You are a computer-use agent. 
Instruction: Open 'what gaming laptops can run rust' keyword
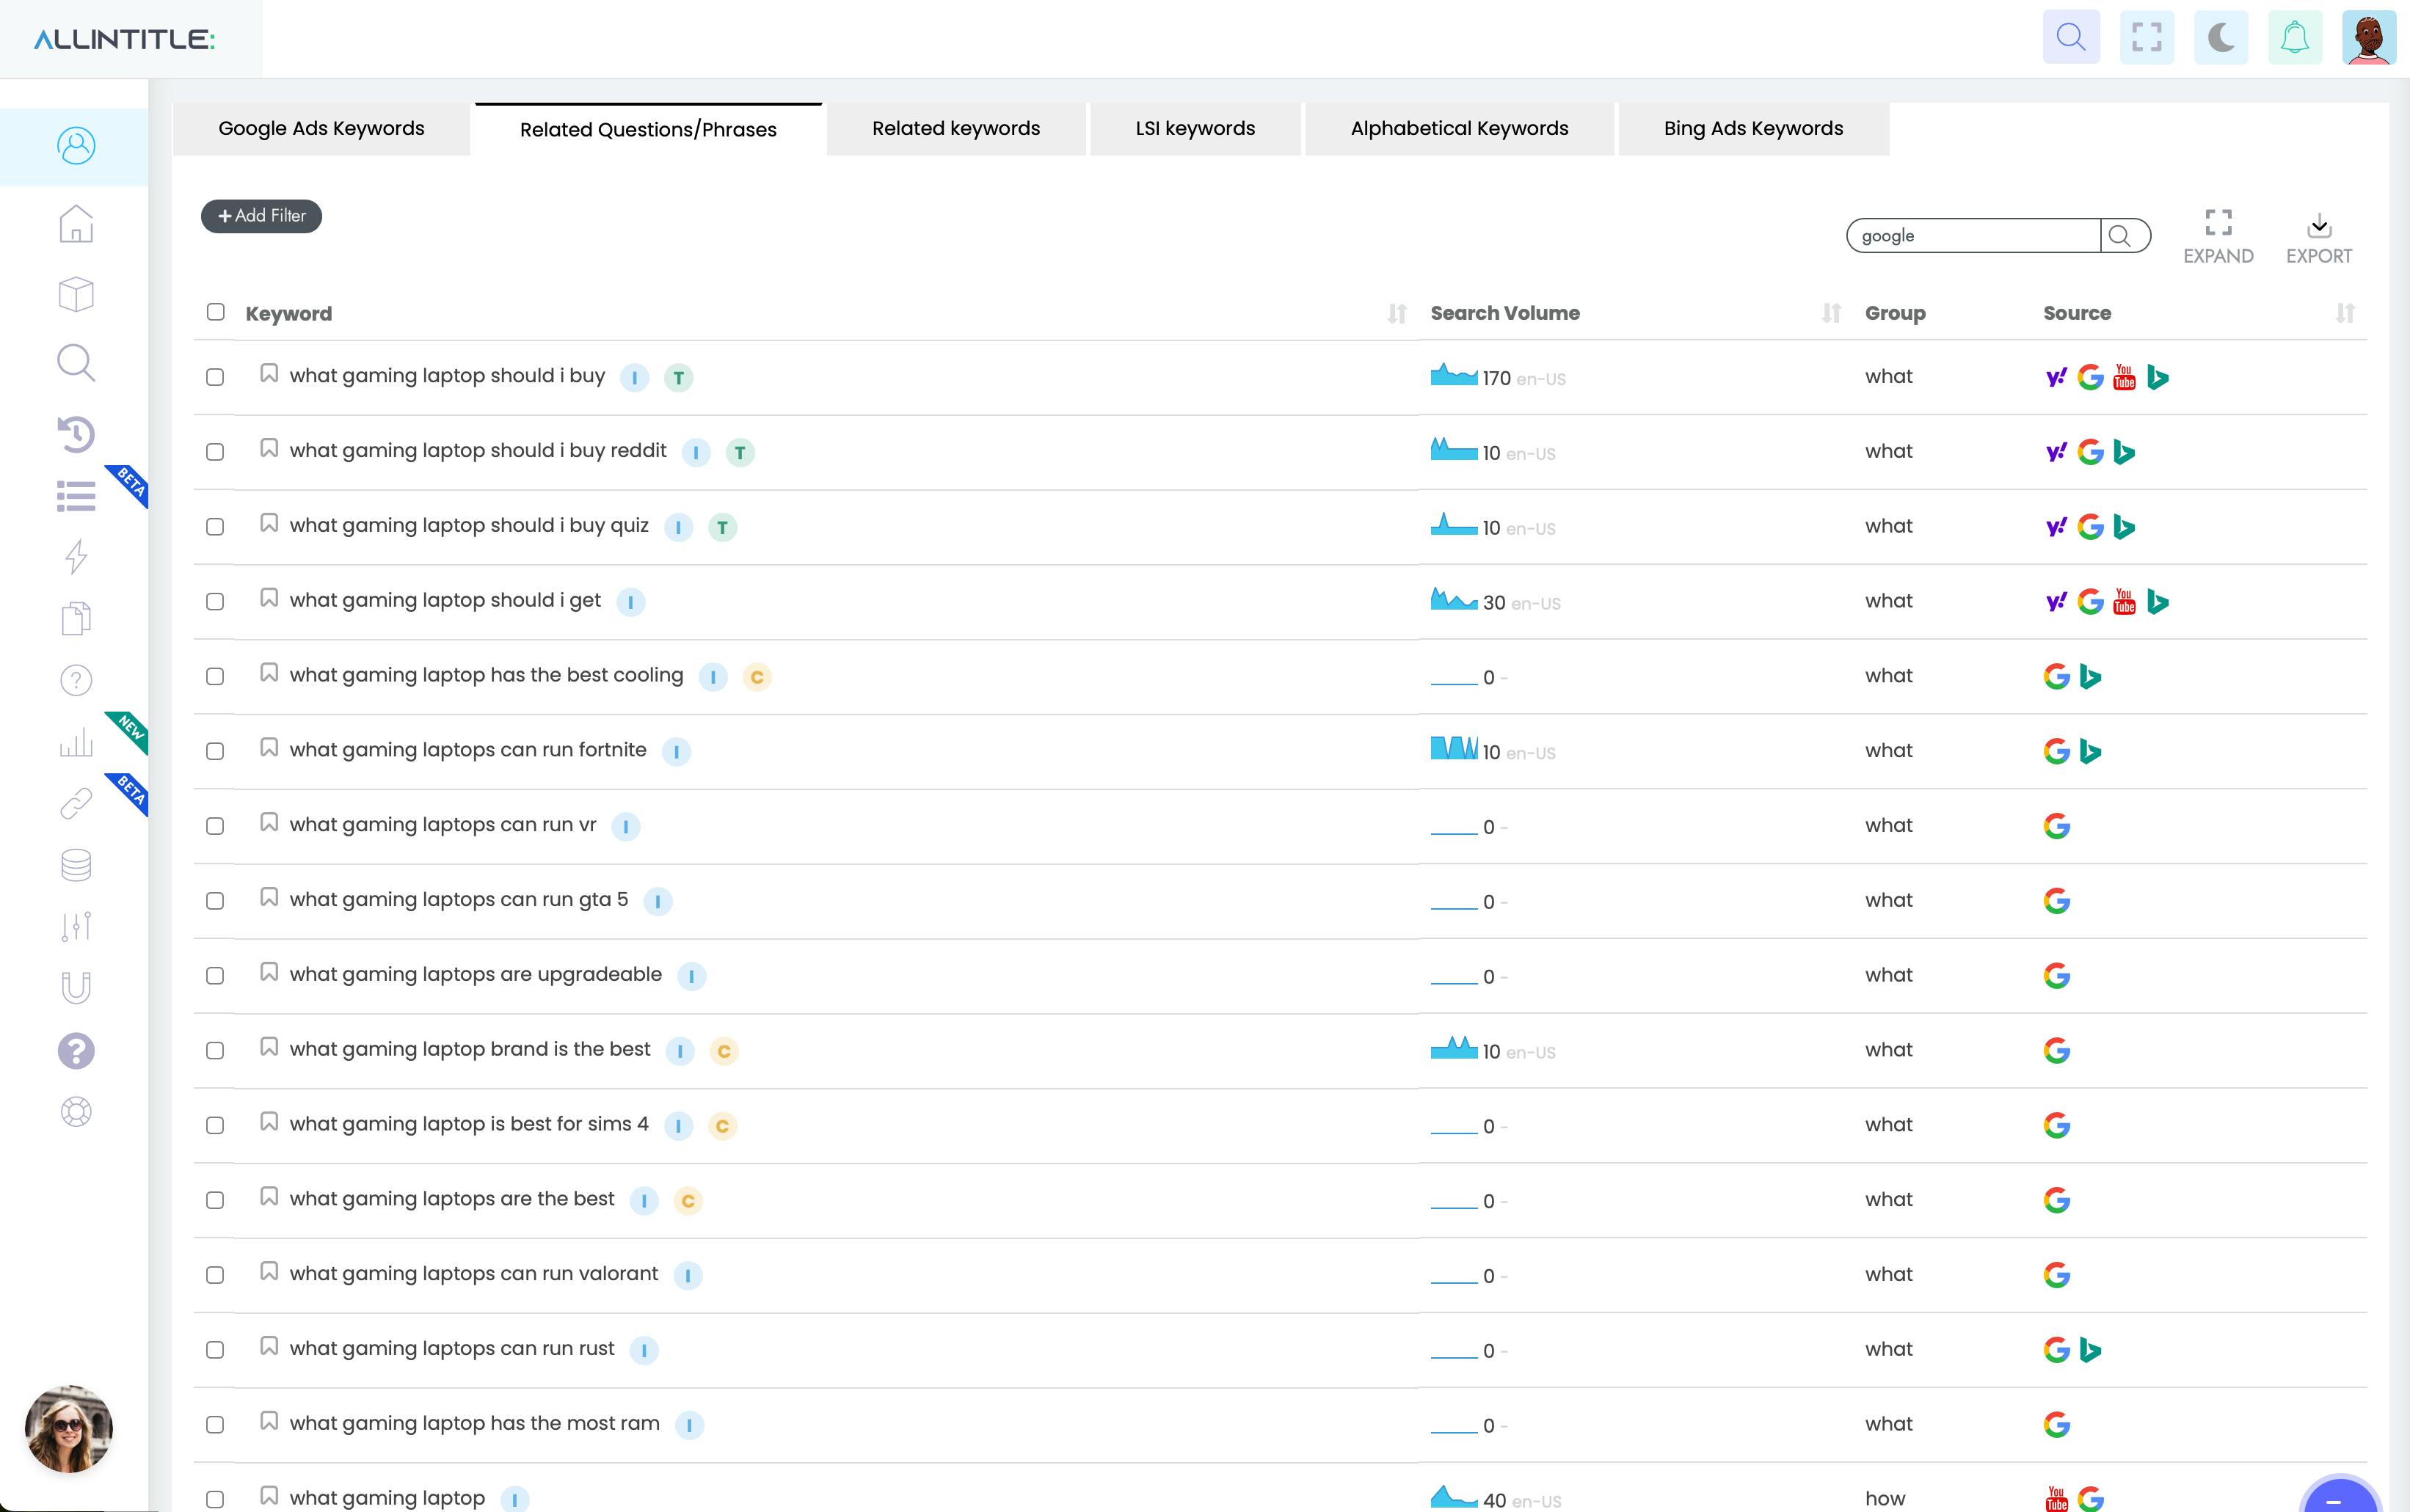pos(452,1349)
